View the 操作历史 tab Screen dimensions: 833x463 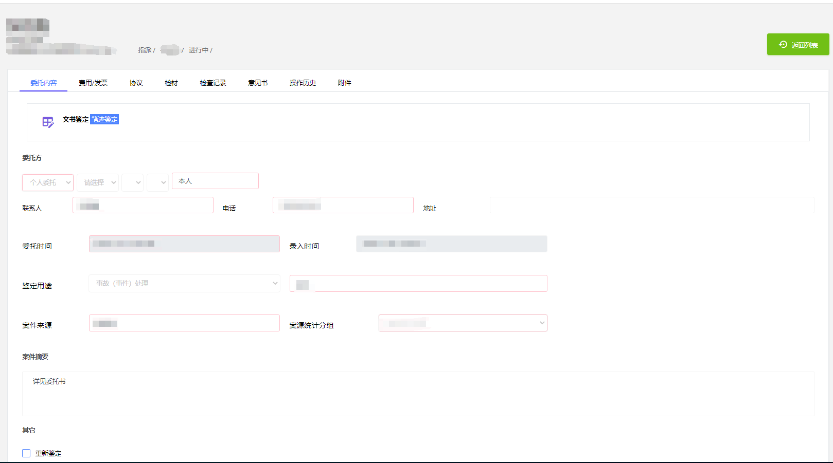click(x=303, y=83)
